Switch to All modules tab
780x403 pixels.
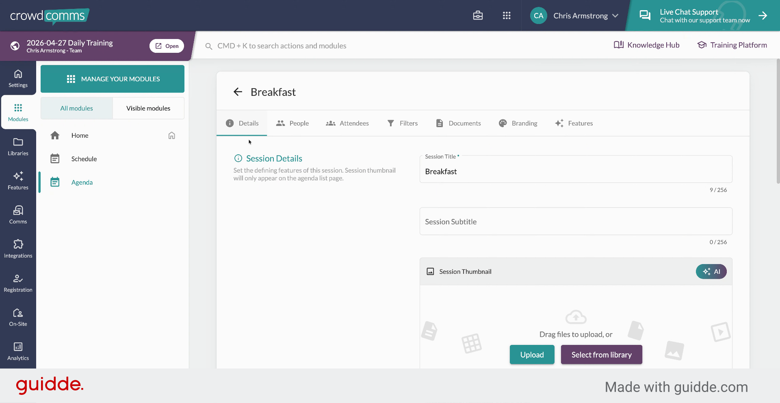[x=76, y=108]
